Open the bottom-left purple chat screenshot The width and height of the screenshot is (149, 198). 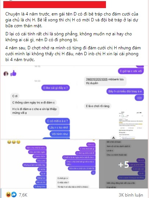point(25,164)
